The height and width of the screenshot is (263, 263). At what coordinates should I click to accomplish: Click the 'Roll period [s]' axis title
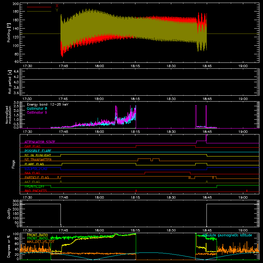[x=10, y=82]
